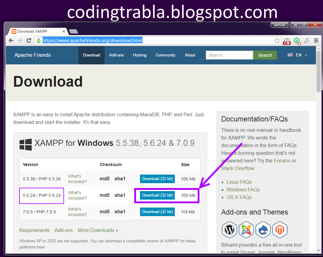Screen dimensions: 323x257
Task: Expand the EN language dropdown
Action: [x=301, y=55]
